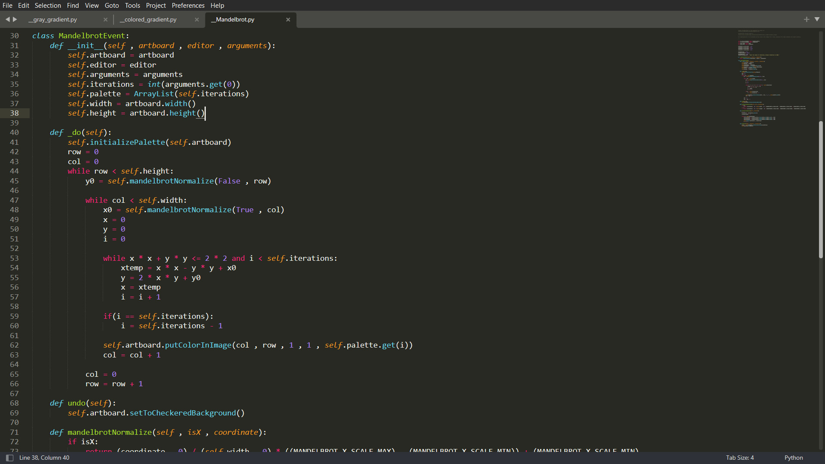Create a new tab with the plus icon
Image resolution: width=825 pixels, height=464 pixels.
click(807, 19)
